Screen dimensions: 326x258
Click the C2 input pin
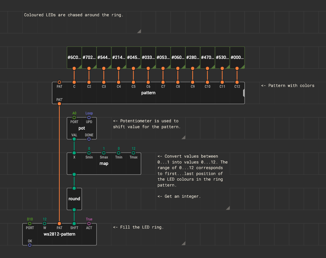(x=89, y=82)
